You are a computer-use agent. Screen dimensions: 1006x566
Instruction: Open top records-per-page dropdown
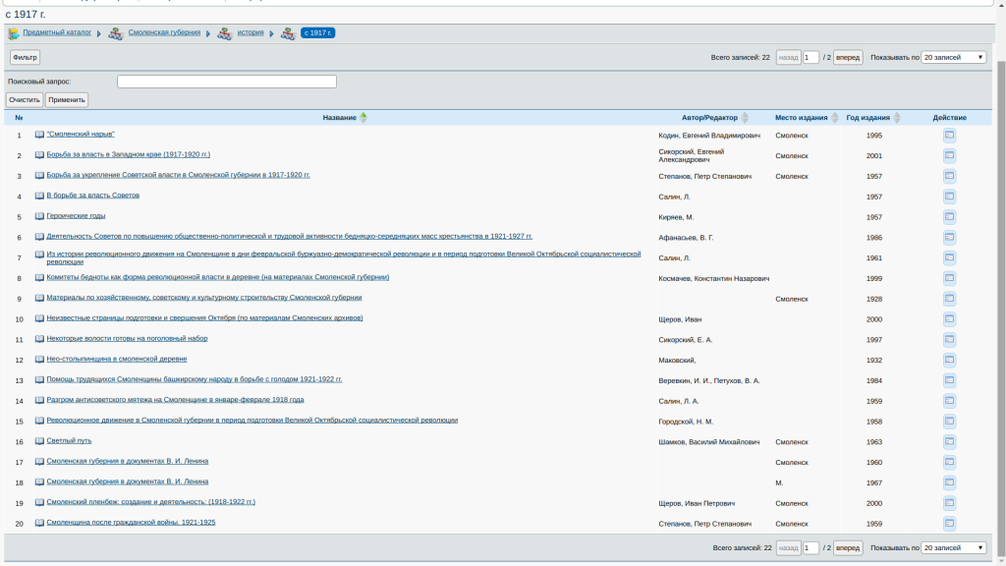(x=953, y=58)
